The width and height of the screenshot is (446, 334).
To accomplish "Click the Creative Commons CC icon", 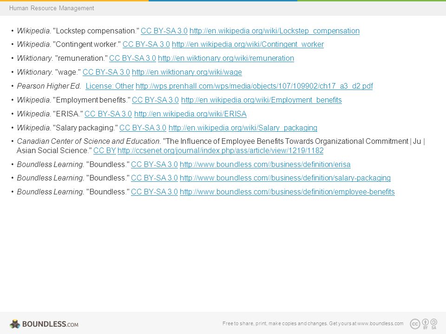I will click(415, 324).
